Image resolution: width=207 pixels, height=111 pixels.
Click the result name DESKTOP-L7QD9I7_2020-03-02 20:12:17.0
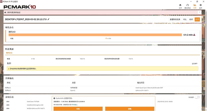26,19
